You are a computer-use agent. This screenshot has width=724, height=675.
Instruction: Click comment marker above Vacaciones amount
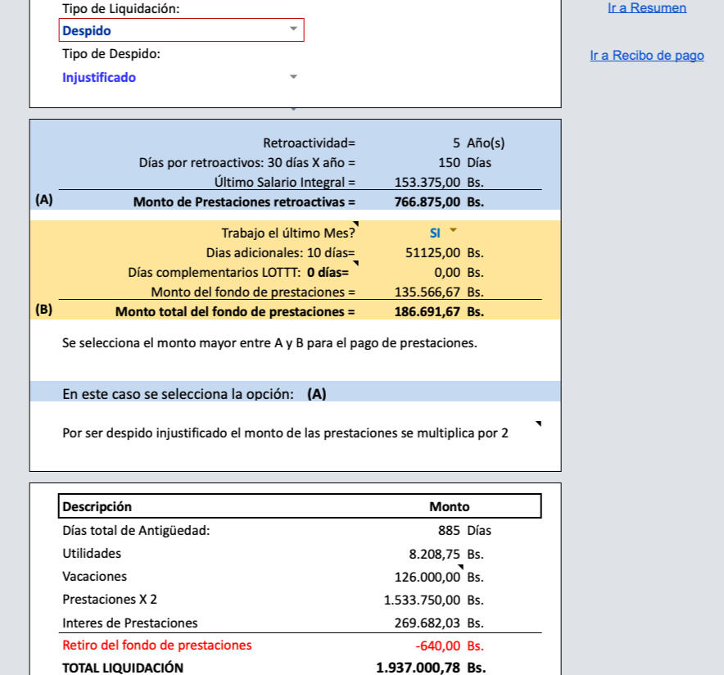point(459,566)
